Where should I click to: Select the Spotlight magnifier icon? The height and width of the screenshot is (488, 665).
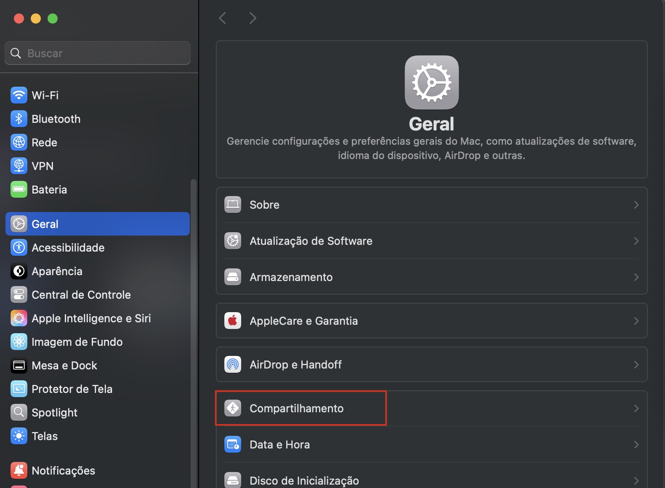click(19, 412)
